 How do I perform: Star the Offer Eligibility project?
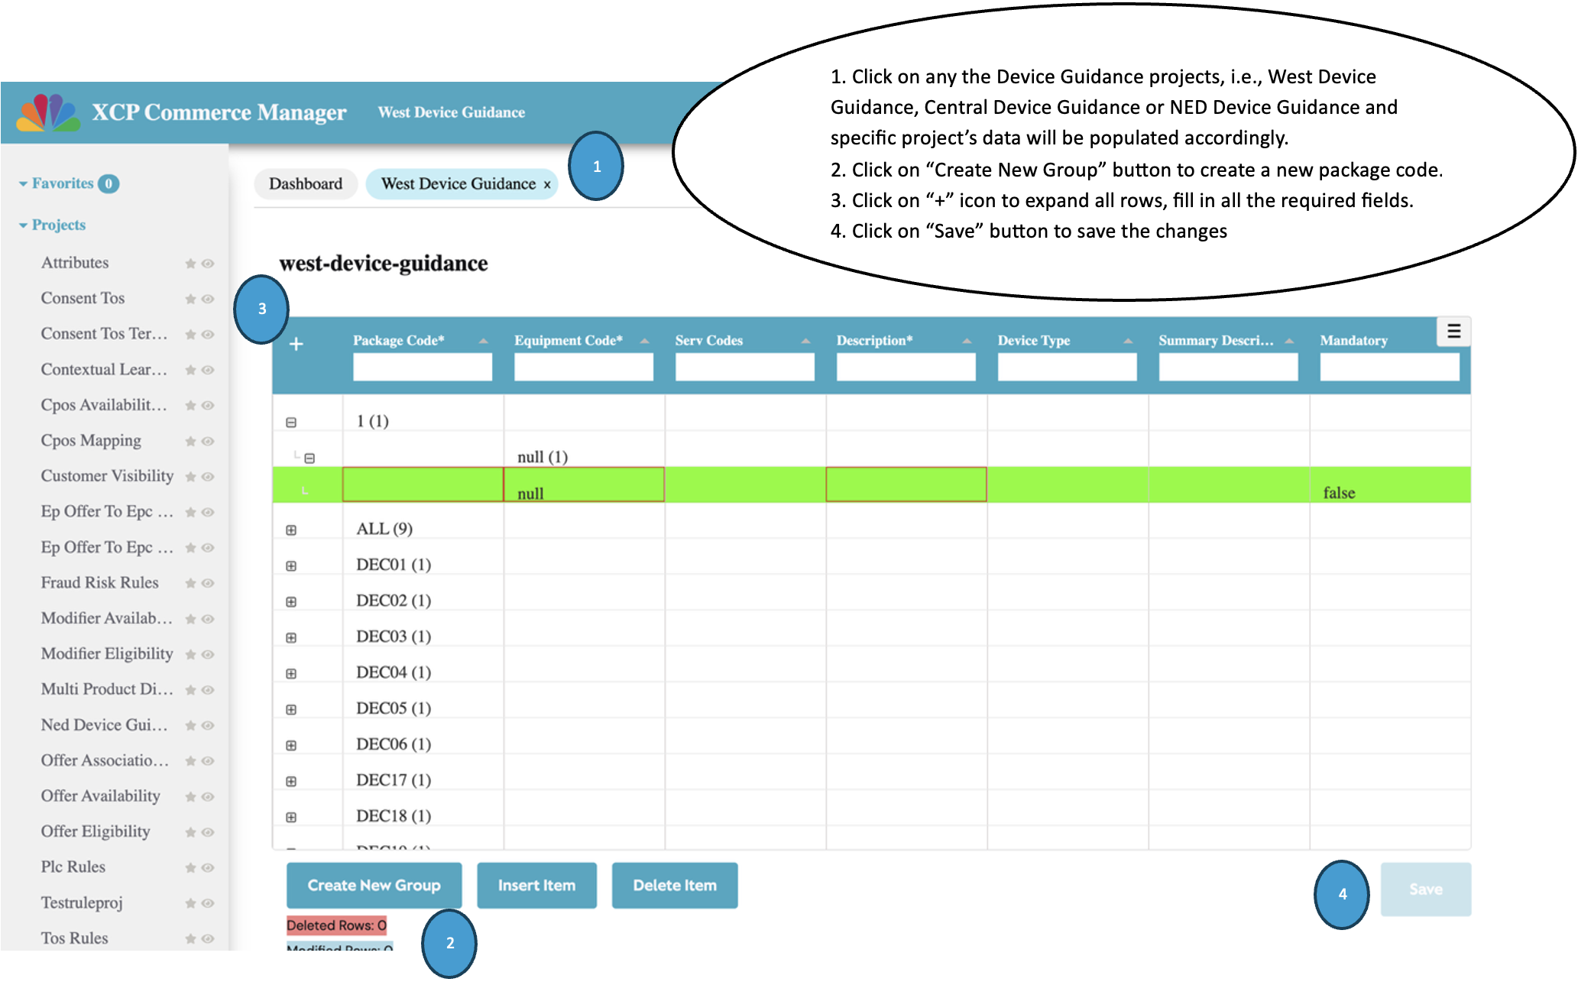click(x=190, y=832)
